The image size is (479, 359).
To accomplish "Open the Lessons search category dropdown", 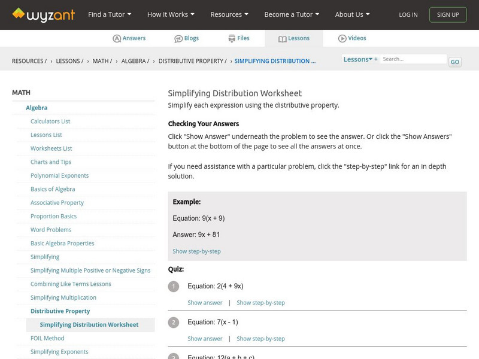I will 359,59.
